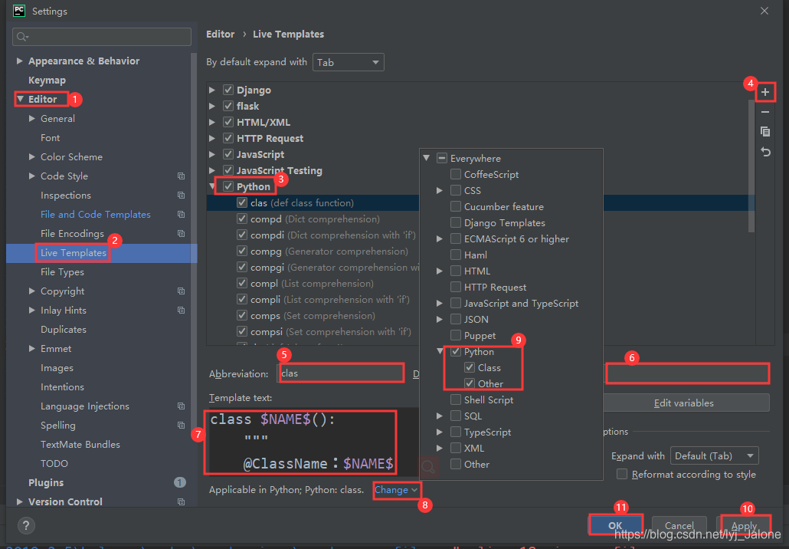Expand the HTML/XML templates group arrow
The height and width of the screenshot is (549, 789).
212,122
